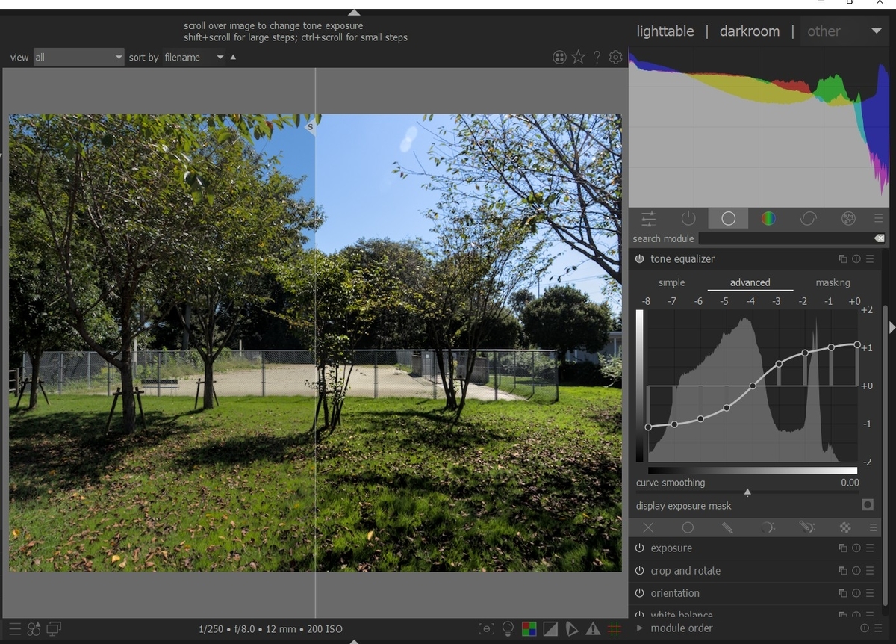Clear the search module field
The width and height of the screenshot is (896, 644).
pyautogui.click(x=879, y=238)
